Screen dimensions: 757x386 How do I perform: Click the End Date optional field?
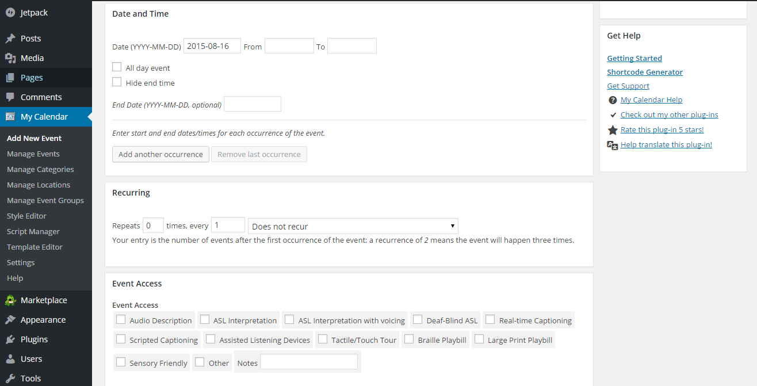click(x=253, y=104)
